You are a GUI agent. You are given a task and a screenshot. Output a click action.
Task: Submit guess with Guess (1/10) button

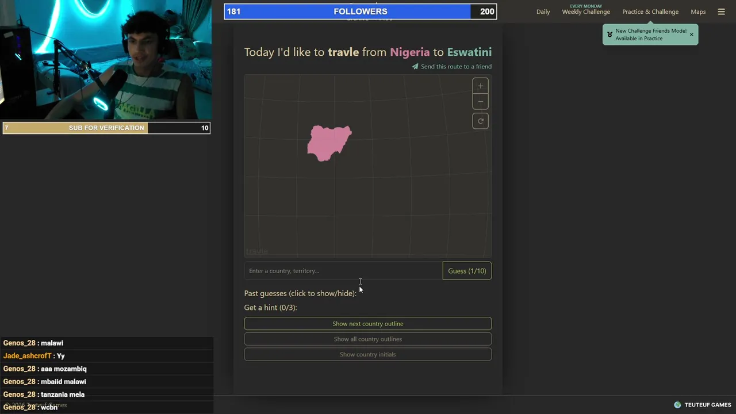click(x=467, y=271)
